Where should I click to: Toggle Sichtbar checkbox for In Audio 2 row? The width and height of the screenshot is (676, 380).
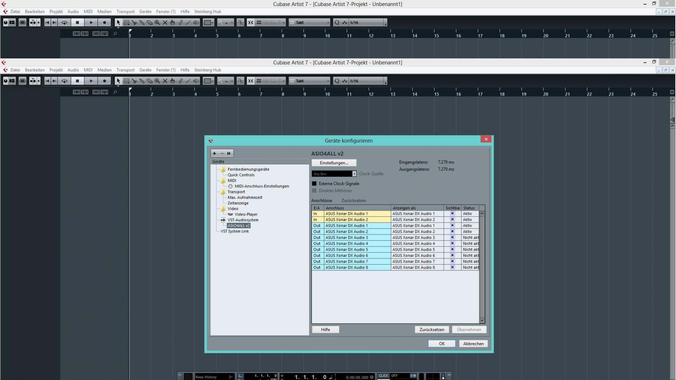[453, 220]
